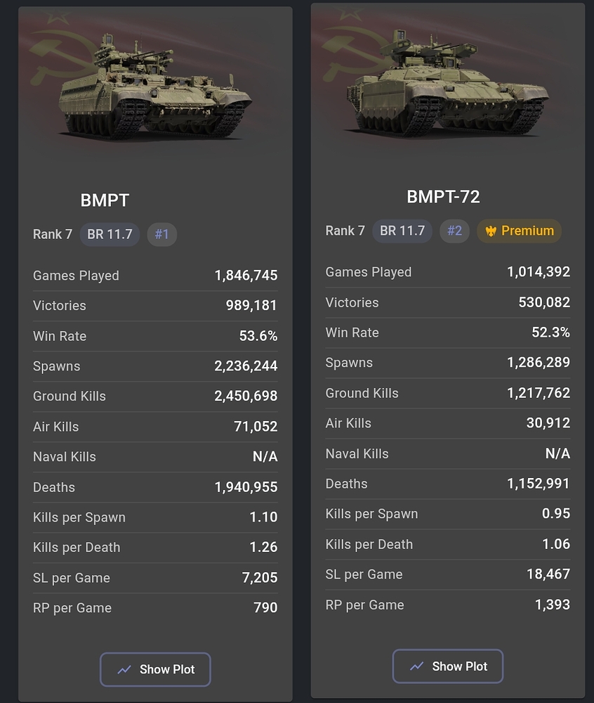Image resolution: width=594 pixels, height=703 pixels.
Task: Click the chart line icon on the BMPT-72 plot button
Action: [x=417, y=666]
